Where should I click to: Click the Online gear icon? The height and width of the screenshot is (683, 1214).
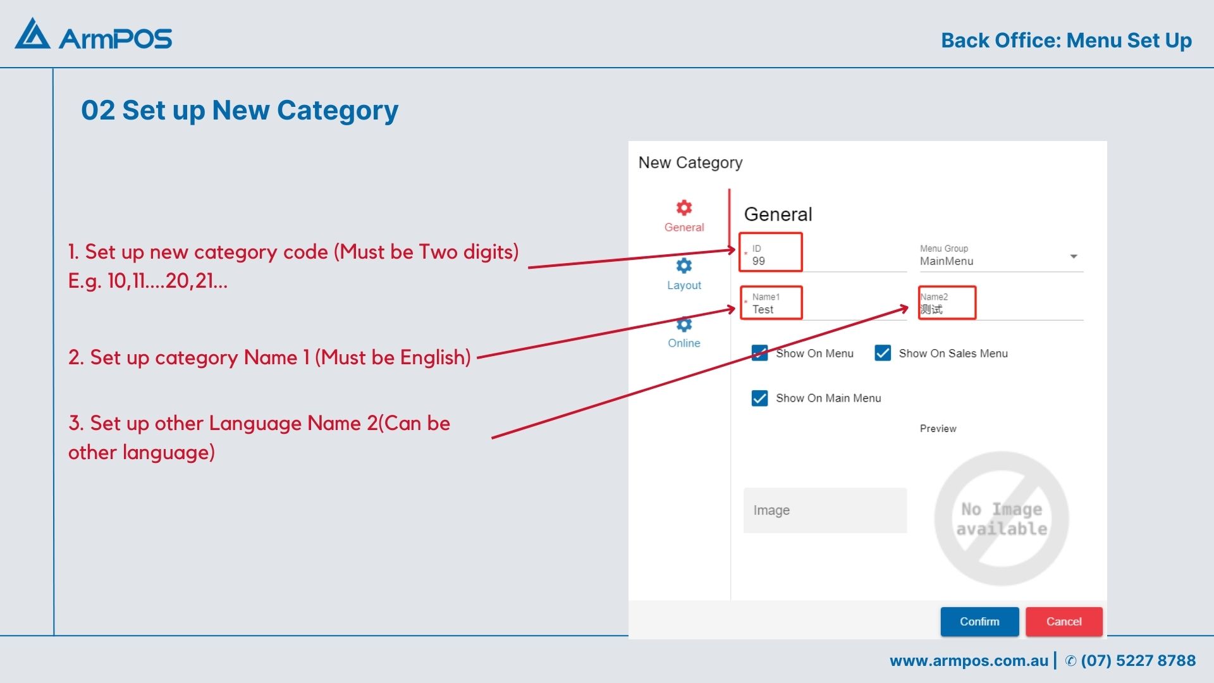click(684, 324)
